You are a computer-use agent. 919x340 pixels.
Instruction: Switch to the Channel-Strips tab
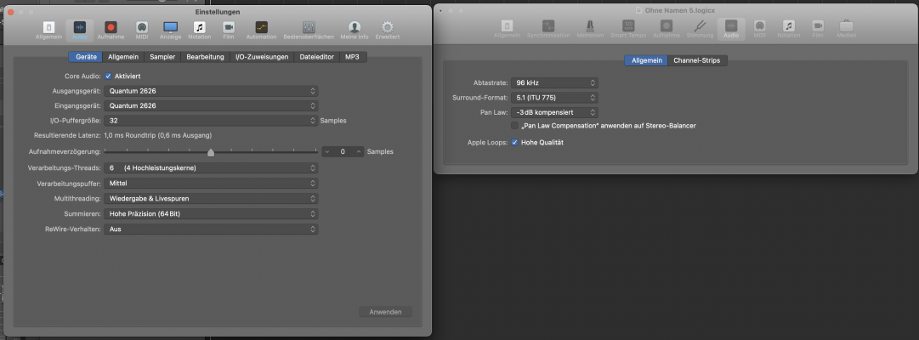[x=697, y=60]
